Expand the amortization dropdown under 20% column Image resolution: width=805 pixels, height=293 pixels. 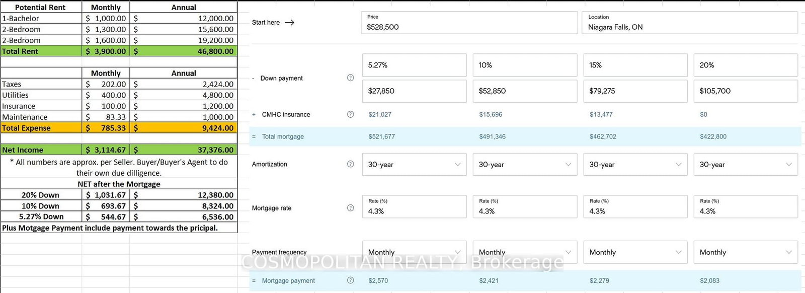[x=745, y=165]
